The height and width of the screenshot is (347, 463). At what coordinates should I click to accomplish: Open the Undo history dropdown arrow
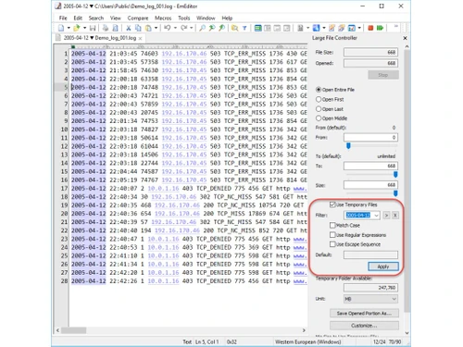click(x=175, y=28)
